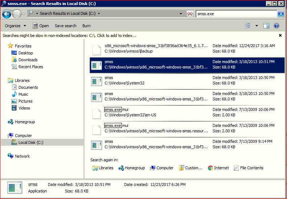Click Open in the toolbar
Image resolution: width=287 pixels, height=199 pixels.
tap(41, 26)
